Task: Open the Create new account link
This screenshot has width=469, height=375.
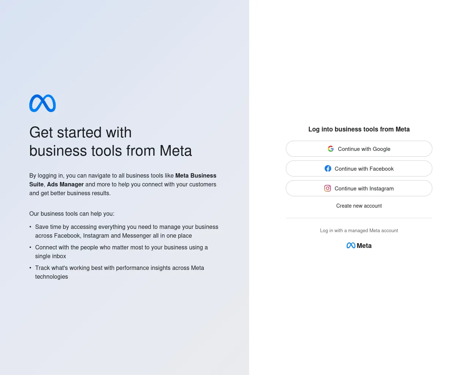Action: (x=359, y=206)
